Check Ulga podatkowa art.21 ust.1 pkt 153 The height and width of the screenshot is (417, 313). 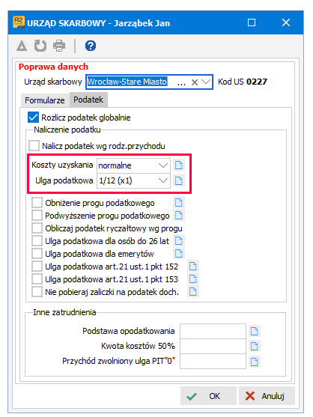[x=37, y=279]
